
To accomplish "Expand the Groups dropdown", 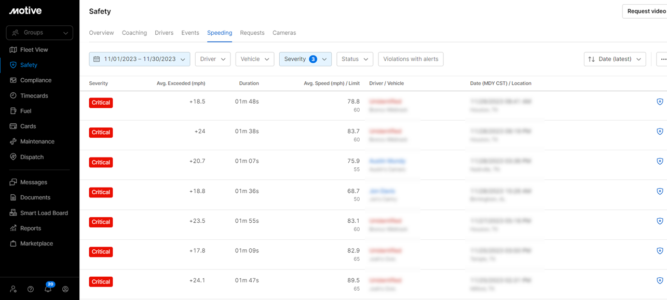I will [39, 33].
